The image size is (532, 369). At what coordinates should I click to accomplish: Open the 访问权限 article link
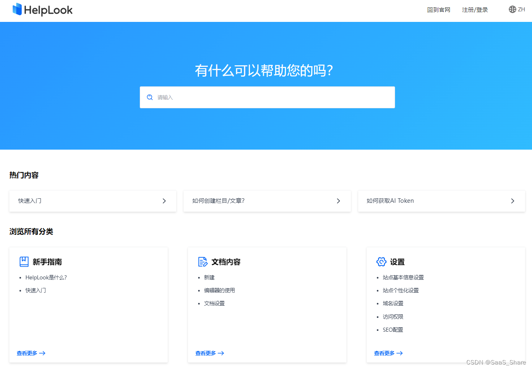(393, 317)
